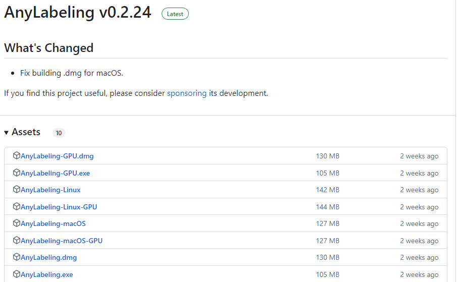Click the Latest release badge
Screen dimensions: 460x282
tap(175, 14)
